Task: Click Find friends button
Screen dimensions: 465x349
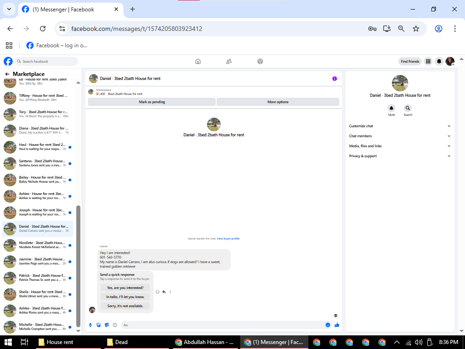Action: [x=410, y=61]
